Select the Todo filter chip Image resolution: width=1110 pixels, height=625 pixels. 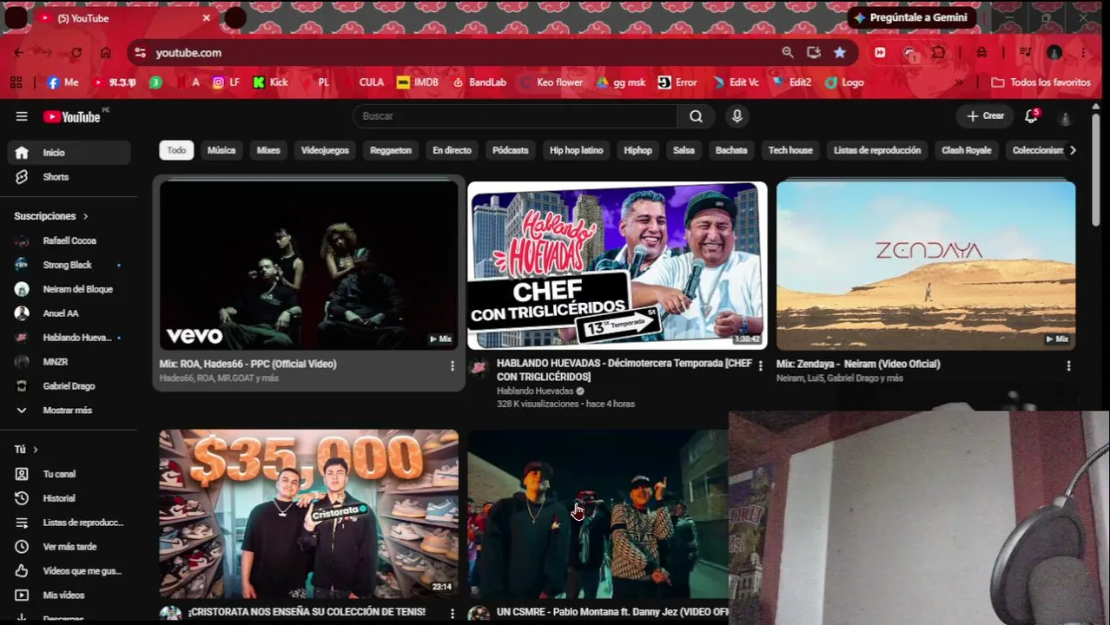tap(176, 150)
